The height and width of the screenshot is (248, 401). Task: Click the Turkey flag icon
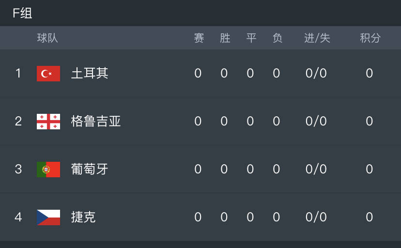48,74
